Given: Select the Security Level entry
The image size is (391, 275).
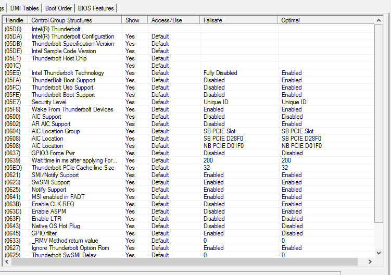Looking at the screenshot, I should (49, 102).
